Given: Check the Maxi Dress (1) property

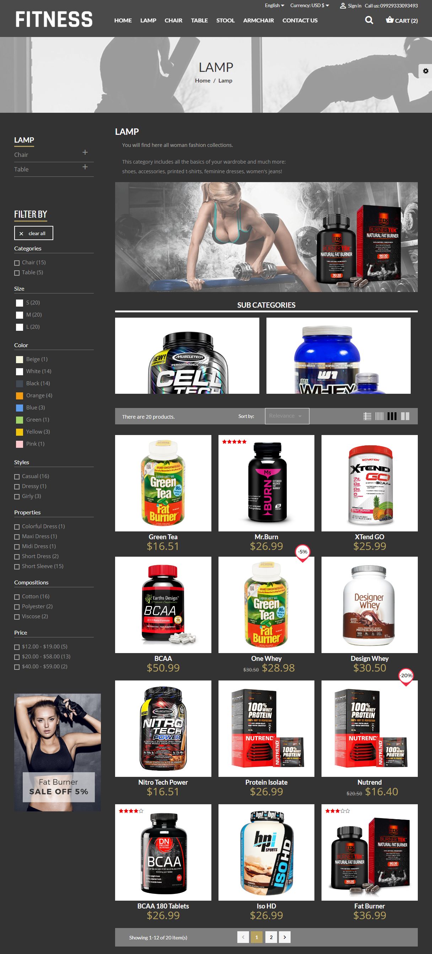Looking at the screenshot, I should pos(17,537).
